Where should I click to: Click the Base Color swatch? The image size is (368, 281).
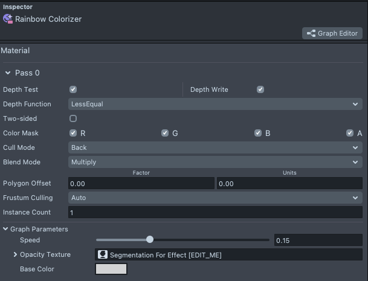point(111,269)
